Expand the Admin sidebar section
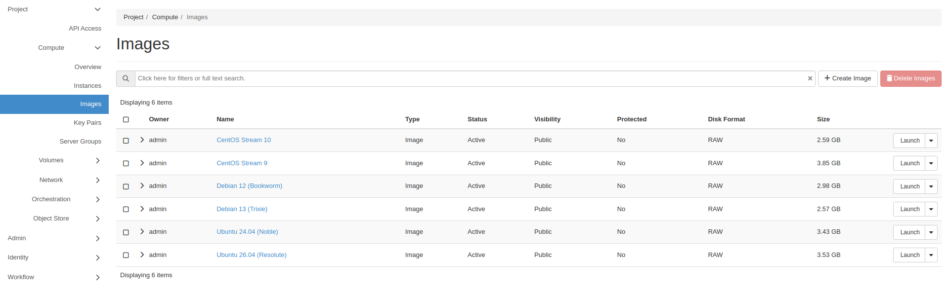 [54, 238]
